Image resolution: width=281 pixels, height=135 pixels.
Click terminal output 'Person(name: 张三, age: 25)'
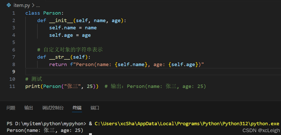coord(45,130)
